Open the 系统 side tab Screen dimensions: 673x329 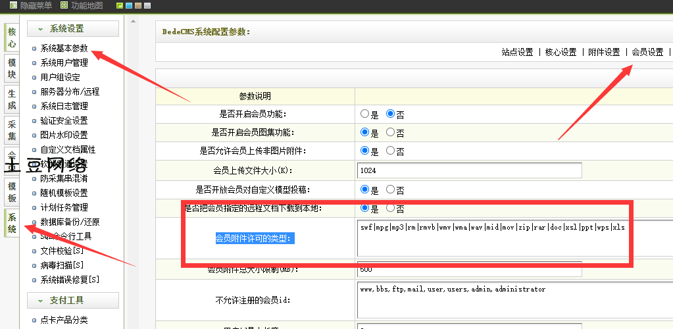click(12, 223)
